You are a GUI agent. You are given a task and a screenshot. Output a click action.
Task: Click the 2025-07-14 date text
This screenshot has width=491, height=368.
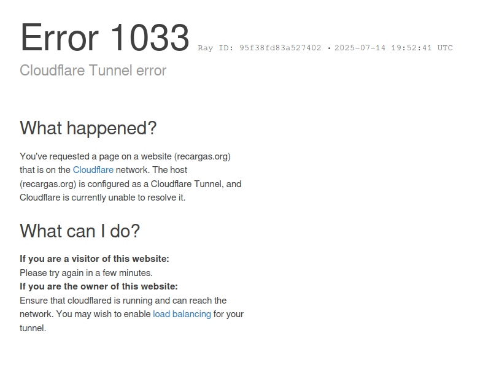[x=360, y=48]
